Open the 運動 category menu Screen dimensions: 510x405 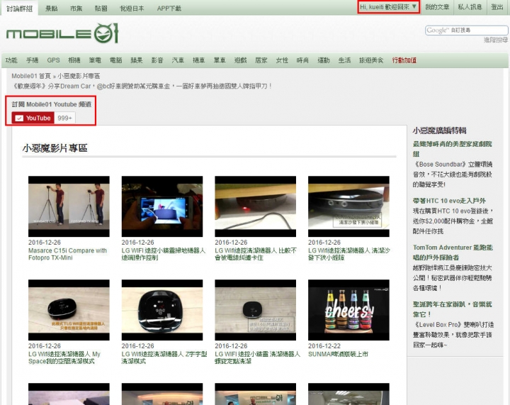324,60
